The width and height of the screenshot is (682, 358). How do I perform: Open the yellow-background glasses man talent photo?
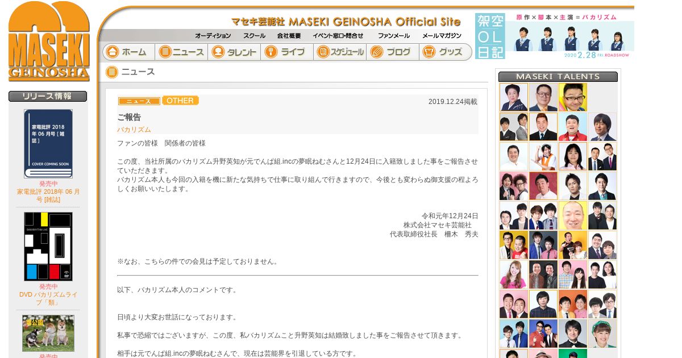click(x=573, y=97)
